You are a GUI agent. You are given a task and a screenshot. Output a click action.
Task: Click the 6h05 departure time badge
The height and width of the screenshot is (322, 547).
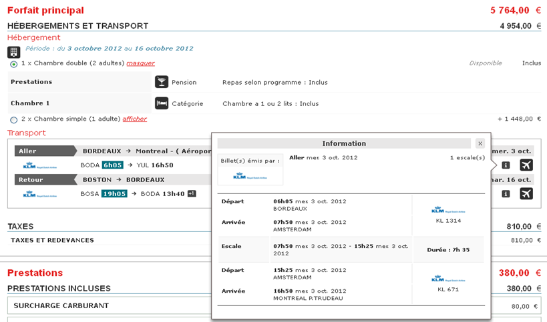pyautogui.click(x=112, y=165)
